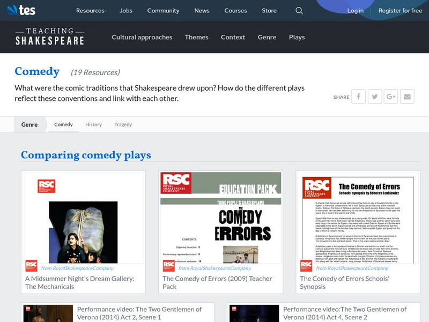The height and width of the screenshot is (322, 429).
Task: Open the search magnifier icon
Action: point(299,11)
